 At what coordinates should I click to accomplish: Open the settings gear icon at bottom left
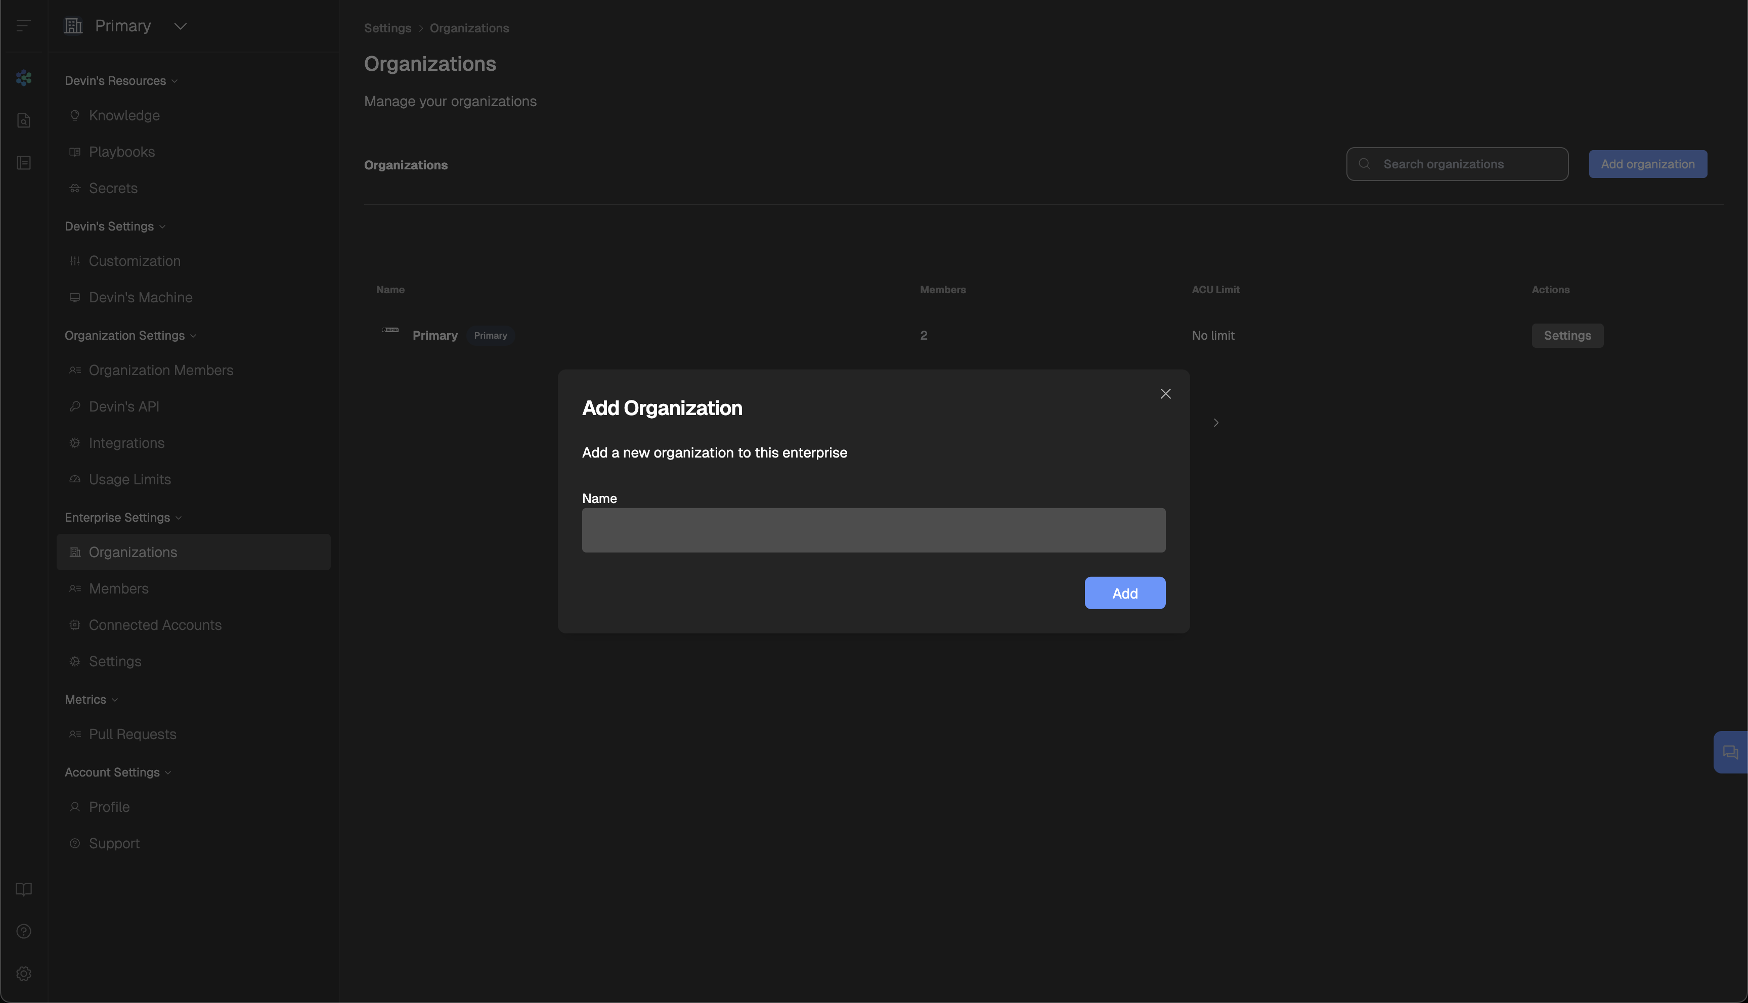coord(23,973)
